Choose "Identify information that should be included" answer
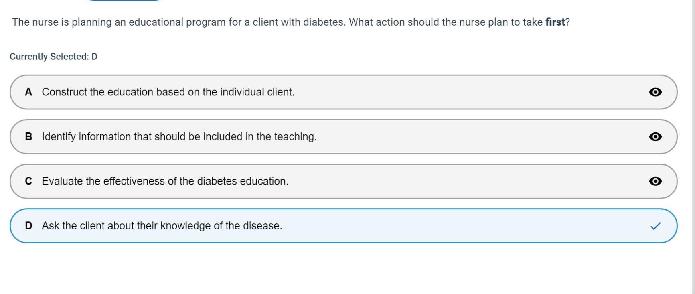The image size is (695, 294). 179,137
